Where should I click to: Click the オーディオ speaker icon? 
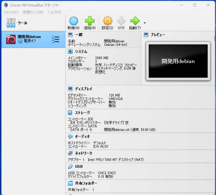coord(70,137)
